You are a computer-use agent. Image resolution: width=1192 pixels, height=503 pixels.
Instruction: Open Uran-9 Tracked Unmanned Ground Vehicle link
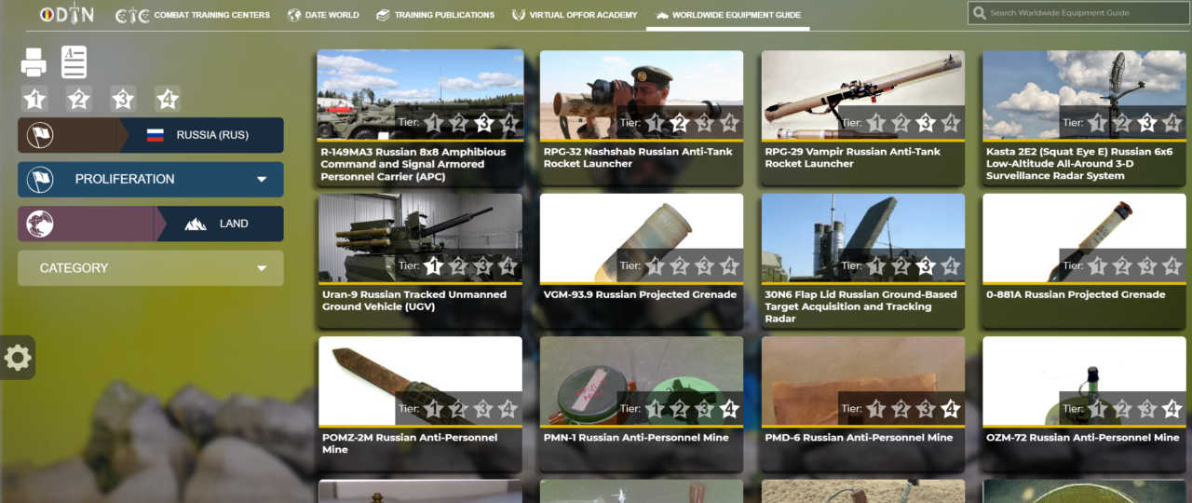click(414, 300)
